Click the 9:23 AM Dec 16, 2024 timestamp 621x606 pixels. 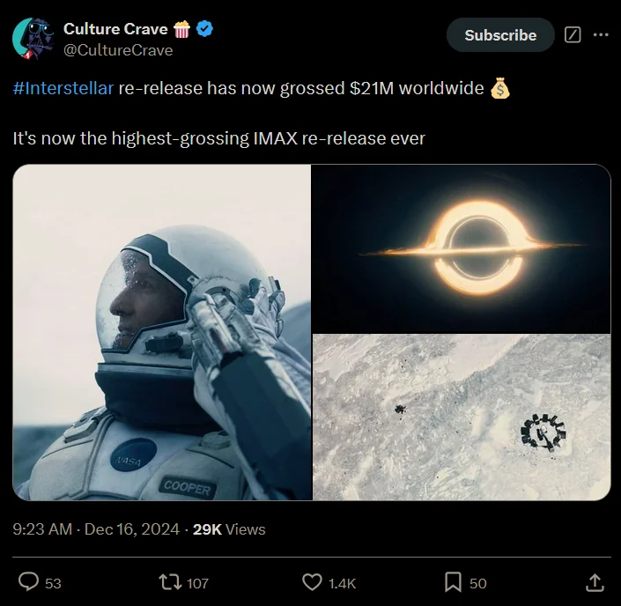96,529
